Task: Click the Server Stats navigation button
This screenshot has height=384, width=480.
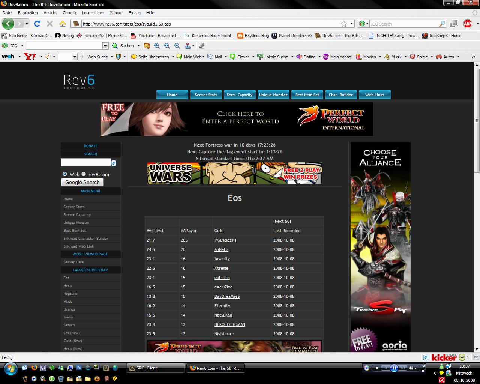Action: [x=206, y=94]
